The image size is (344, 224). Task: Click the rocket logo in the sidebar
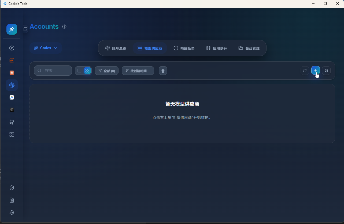12,29
